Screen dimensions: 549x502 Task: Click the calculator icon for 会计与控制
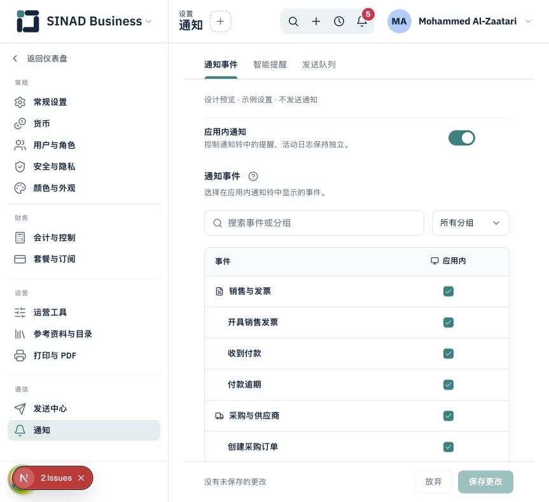pos(20,238)
